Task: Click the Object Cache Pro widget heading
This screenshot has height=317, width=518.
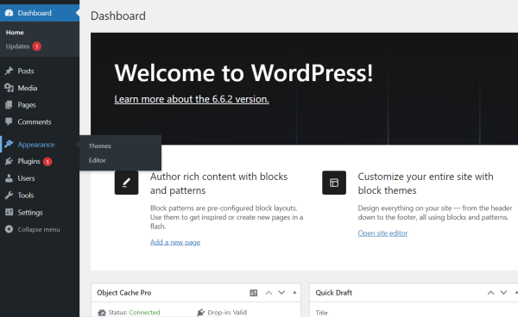Action: pyautogui.click(x=123, y=293)
